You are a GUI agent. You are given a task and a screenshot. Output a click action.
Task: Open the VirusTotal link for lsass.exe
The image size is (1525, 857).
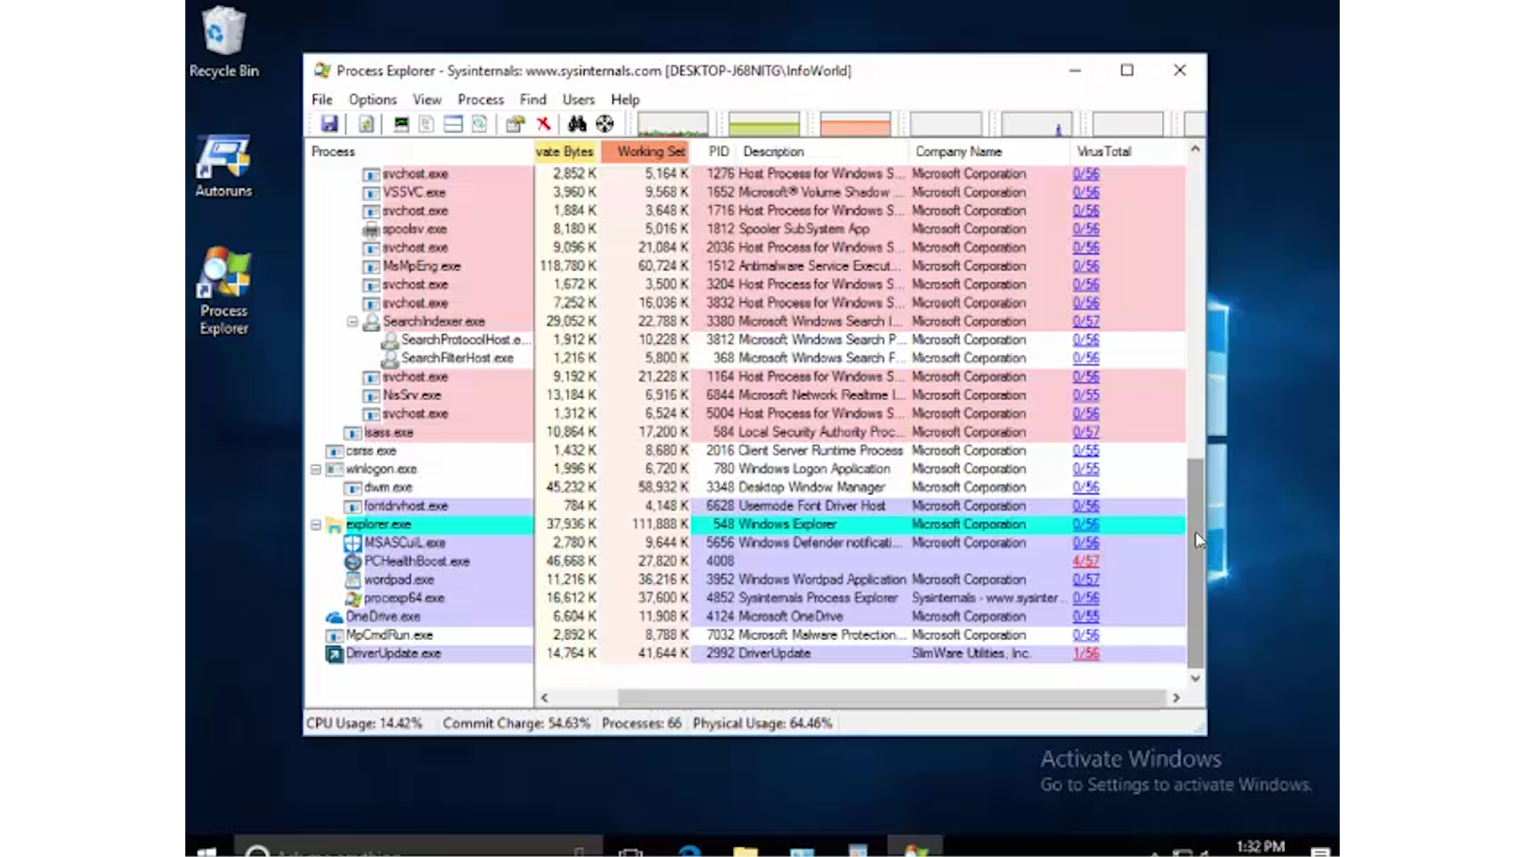point(1086,432)
